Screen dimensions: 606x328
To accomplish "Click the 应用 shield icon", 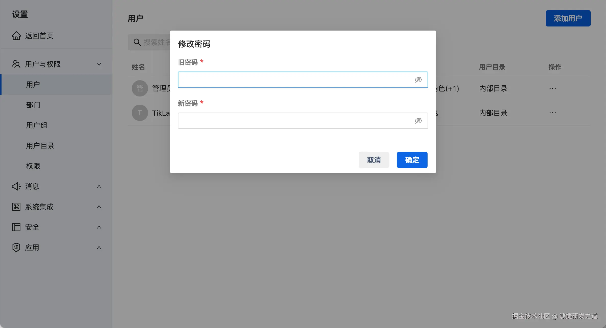I will (x=16, y=248).
